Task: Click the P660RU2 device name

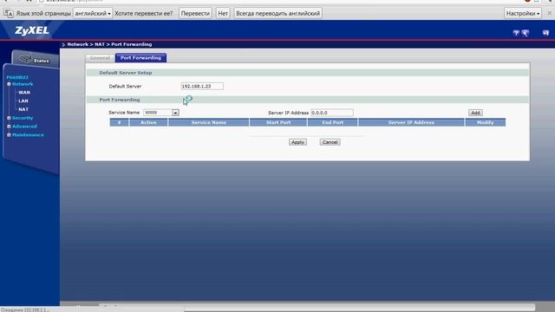Action: click(x=17, y=77)
